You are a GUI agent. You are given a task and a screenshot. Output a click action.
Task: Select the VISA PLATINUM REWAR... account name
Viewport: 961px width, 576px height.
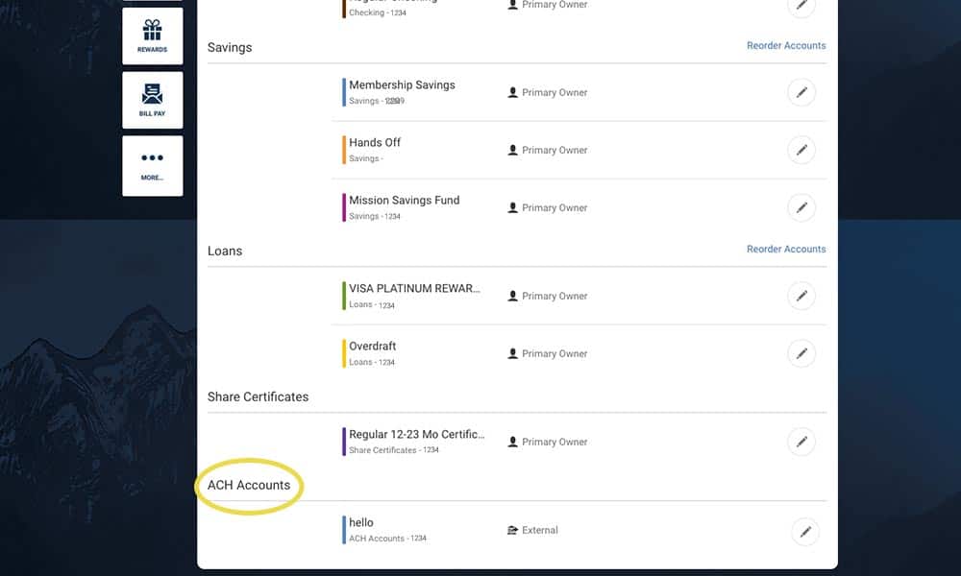tap(414, 288)
